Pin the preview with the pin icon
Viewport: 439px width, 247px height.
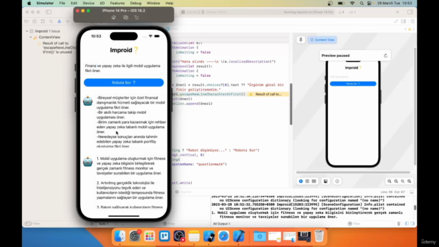(x=300, y=40)
